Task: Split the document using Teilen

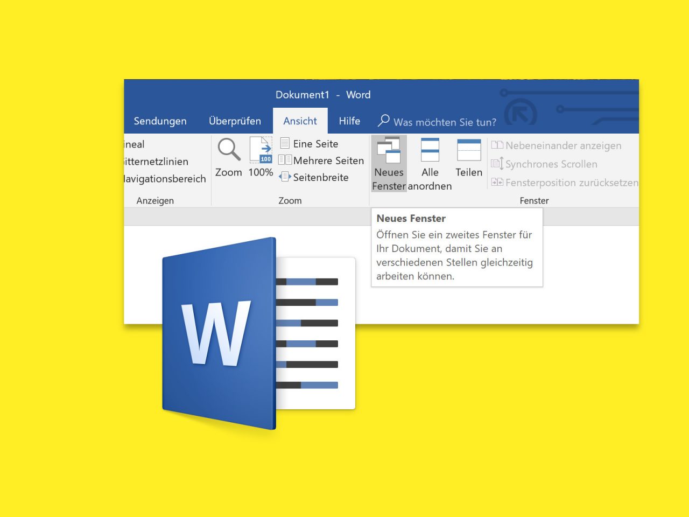Action: pos(468,159)
